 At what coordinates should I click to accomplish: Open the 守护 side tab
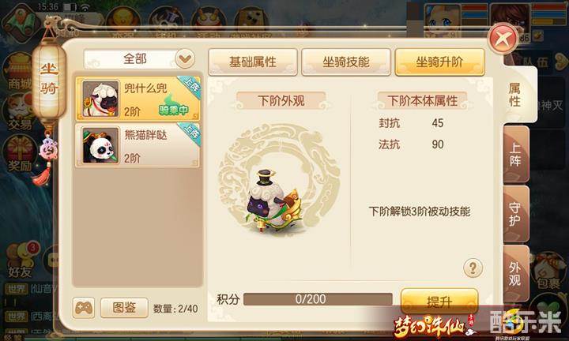(x=515, y=215)
